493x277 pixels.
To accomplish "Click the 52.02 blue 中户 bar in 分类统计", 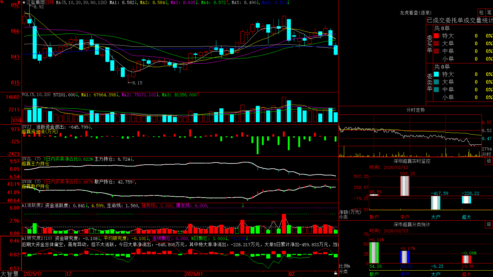I will [405, 257].
